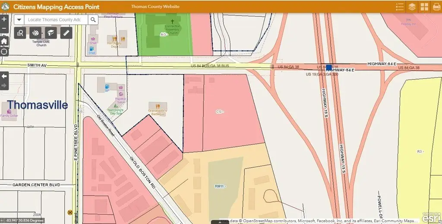Screen dimensions: 442x224
Task: Click the Locate Thomas County address field
Action: (x=56, y=20)
